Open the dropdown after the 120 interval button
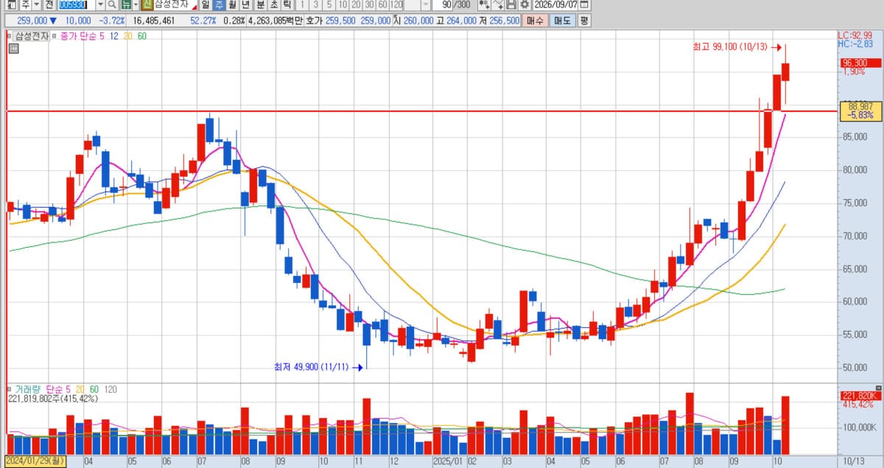 pos(425,5)
